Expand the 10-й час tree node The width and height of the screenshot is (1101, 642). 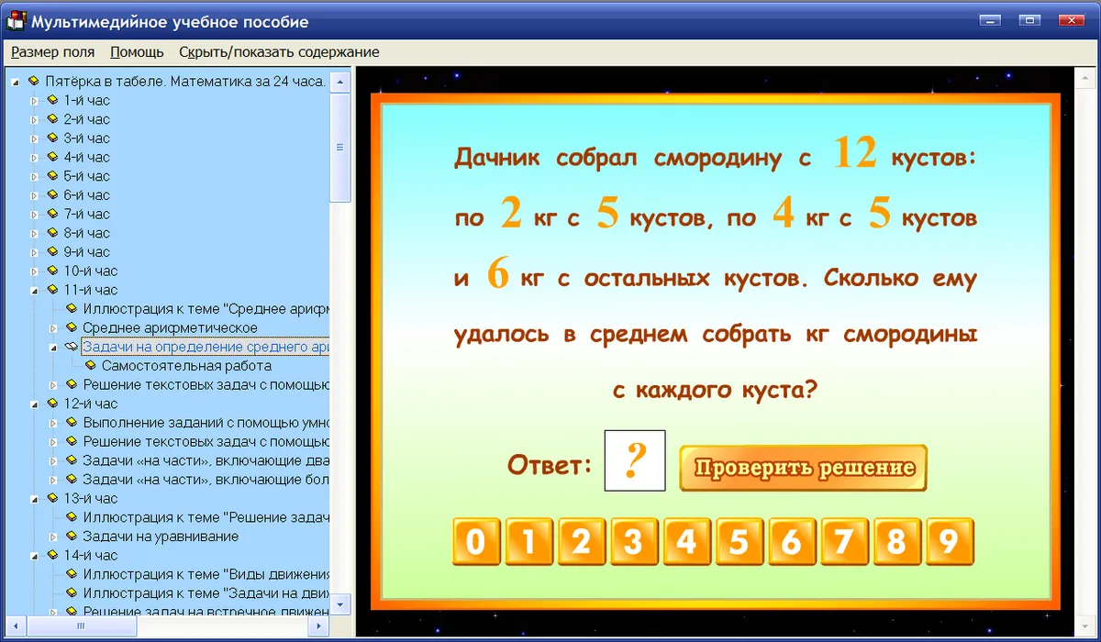[x=35, y=271]
